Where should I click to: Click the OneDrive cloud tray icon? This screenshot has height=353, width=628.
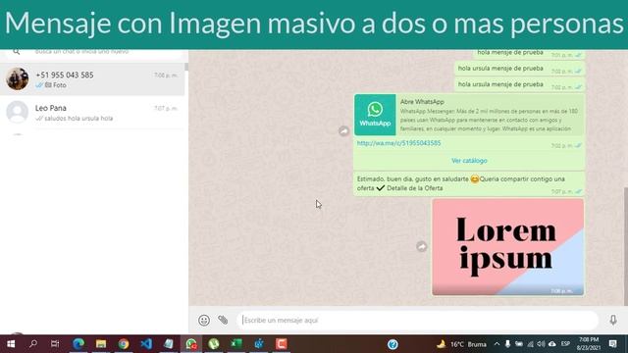[x=552, y=344]
